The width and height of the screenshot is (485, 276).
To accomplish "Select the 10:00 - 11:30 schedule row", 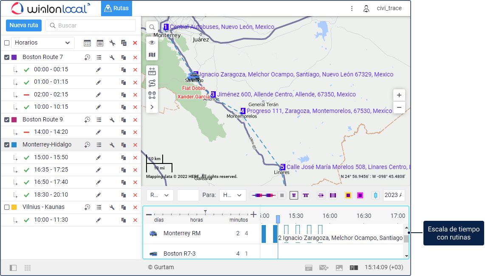I will [71, 220].
